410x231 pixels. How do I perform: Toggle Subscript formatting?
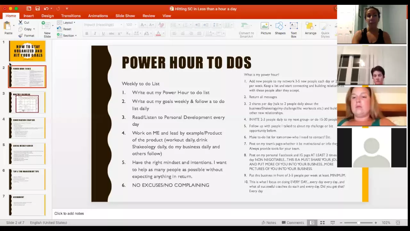pos(128,34)
